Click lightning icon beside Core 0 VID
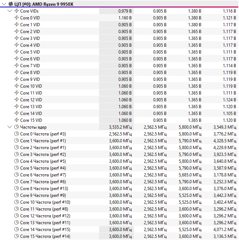 click(17, 18)
